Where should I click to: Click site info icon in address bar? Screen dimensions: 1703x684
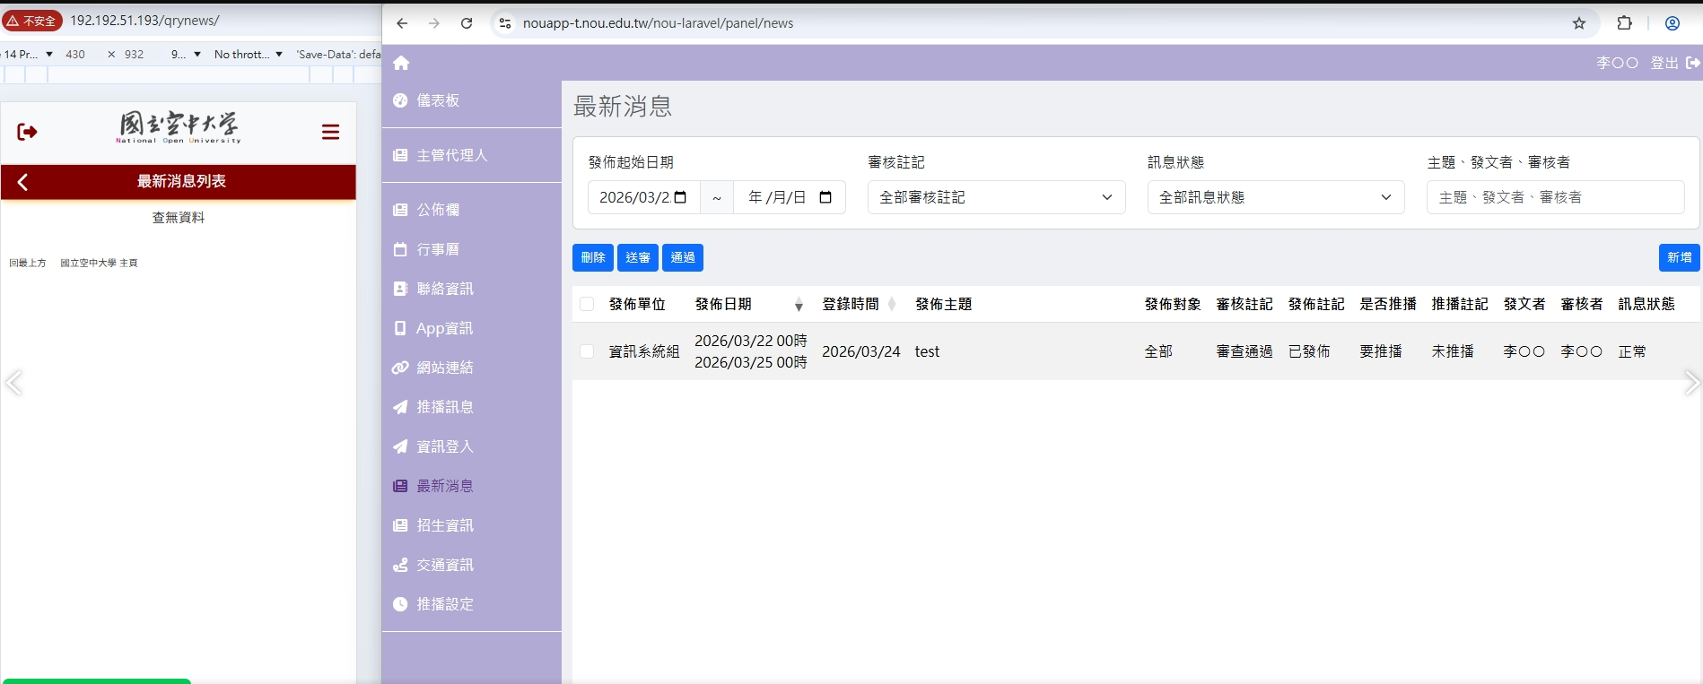505,23
